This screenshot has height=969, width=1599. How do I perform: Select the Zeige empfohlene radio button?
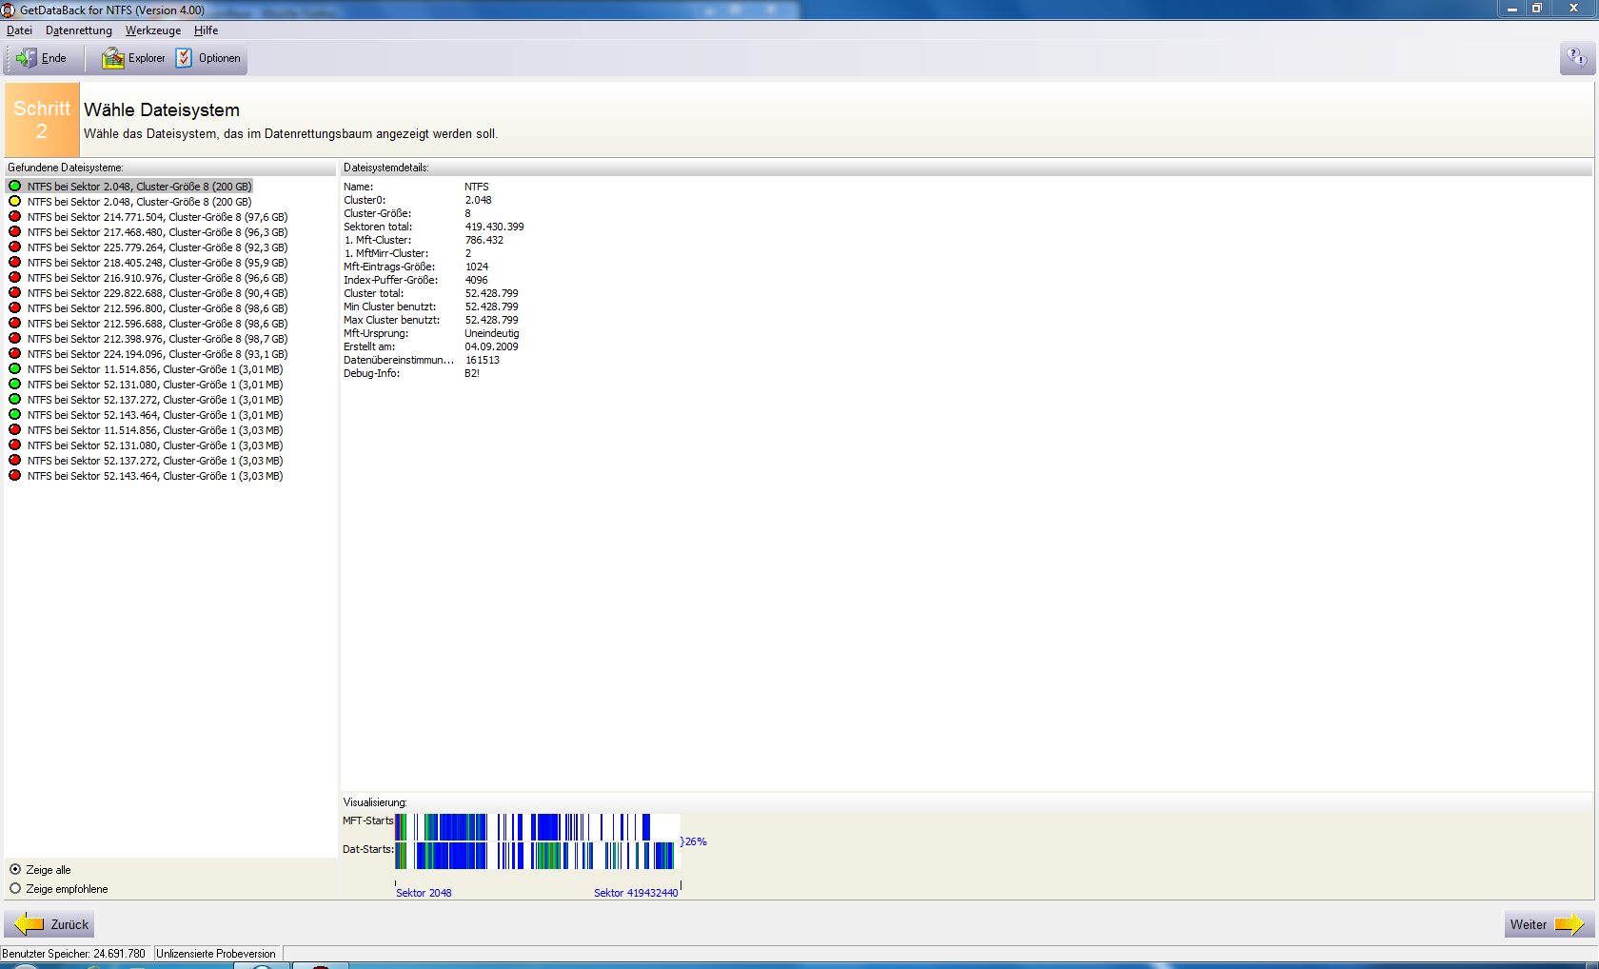click(x=15, y=888)
